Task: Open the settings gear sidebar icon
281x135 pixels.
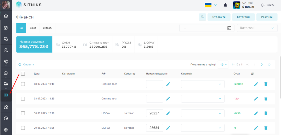Action: pyautogui.click(x=6, y=130)
